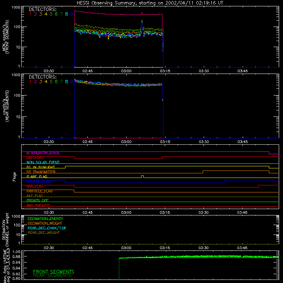
Task: Click the 100 y-axis label of rear segments plot
Action: click(x=17, y=95)
